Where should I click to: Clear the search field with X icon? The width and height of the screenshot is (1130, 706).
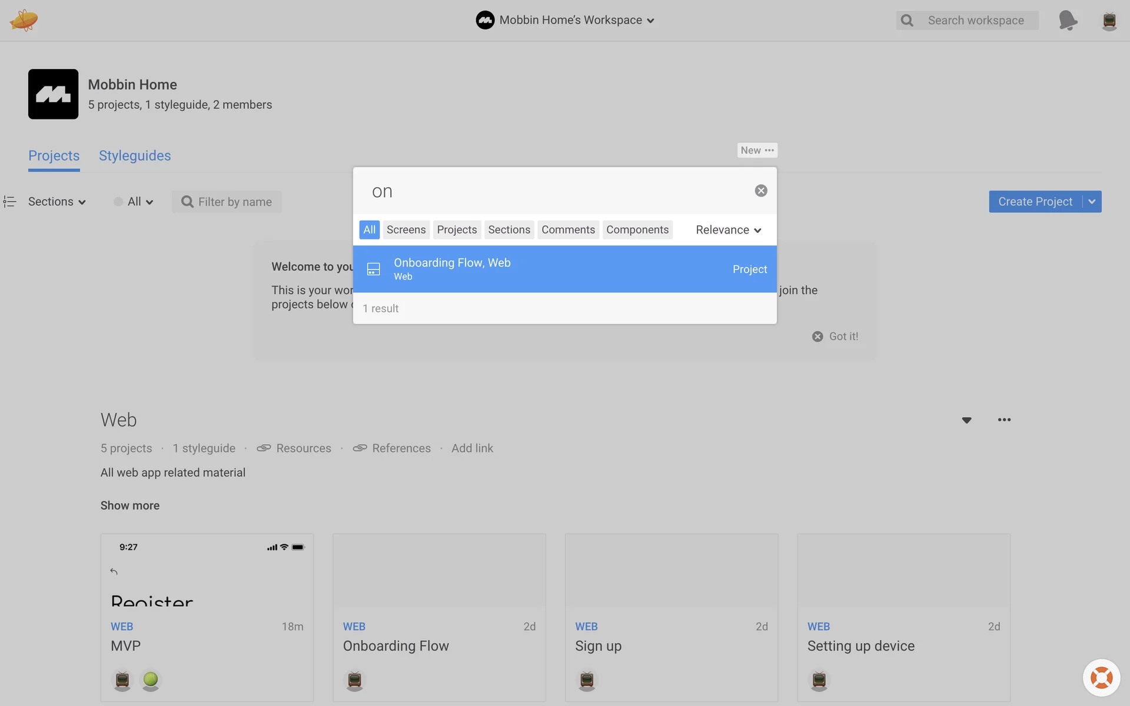click(x=761, y=191)
